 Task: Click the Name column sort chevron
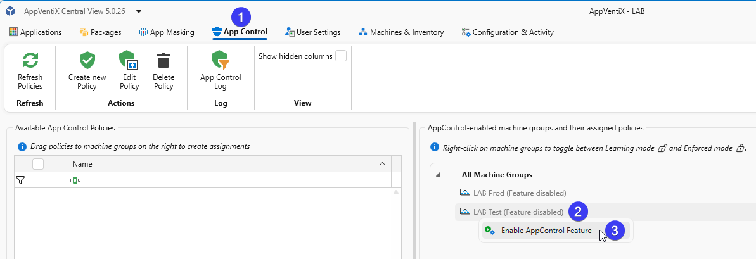[382, 164]
